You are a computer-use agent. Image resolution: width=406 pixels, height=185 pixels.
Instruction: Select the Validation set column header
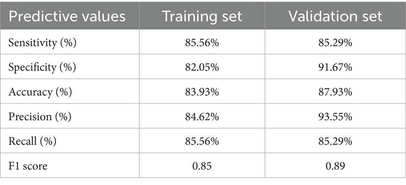pos(335,17)
